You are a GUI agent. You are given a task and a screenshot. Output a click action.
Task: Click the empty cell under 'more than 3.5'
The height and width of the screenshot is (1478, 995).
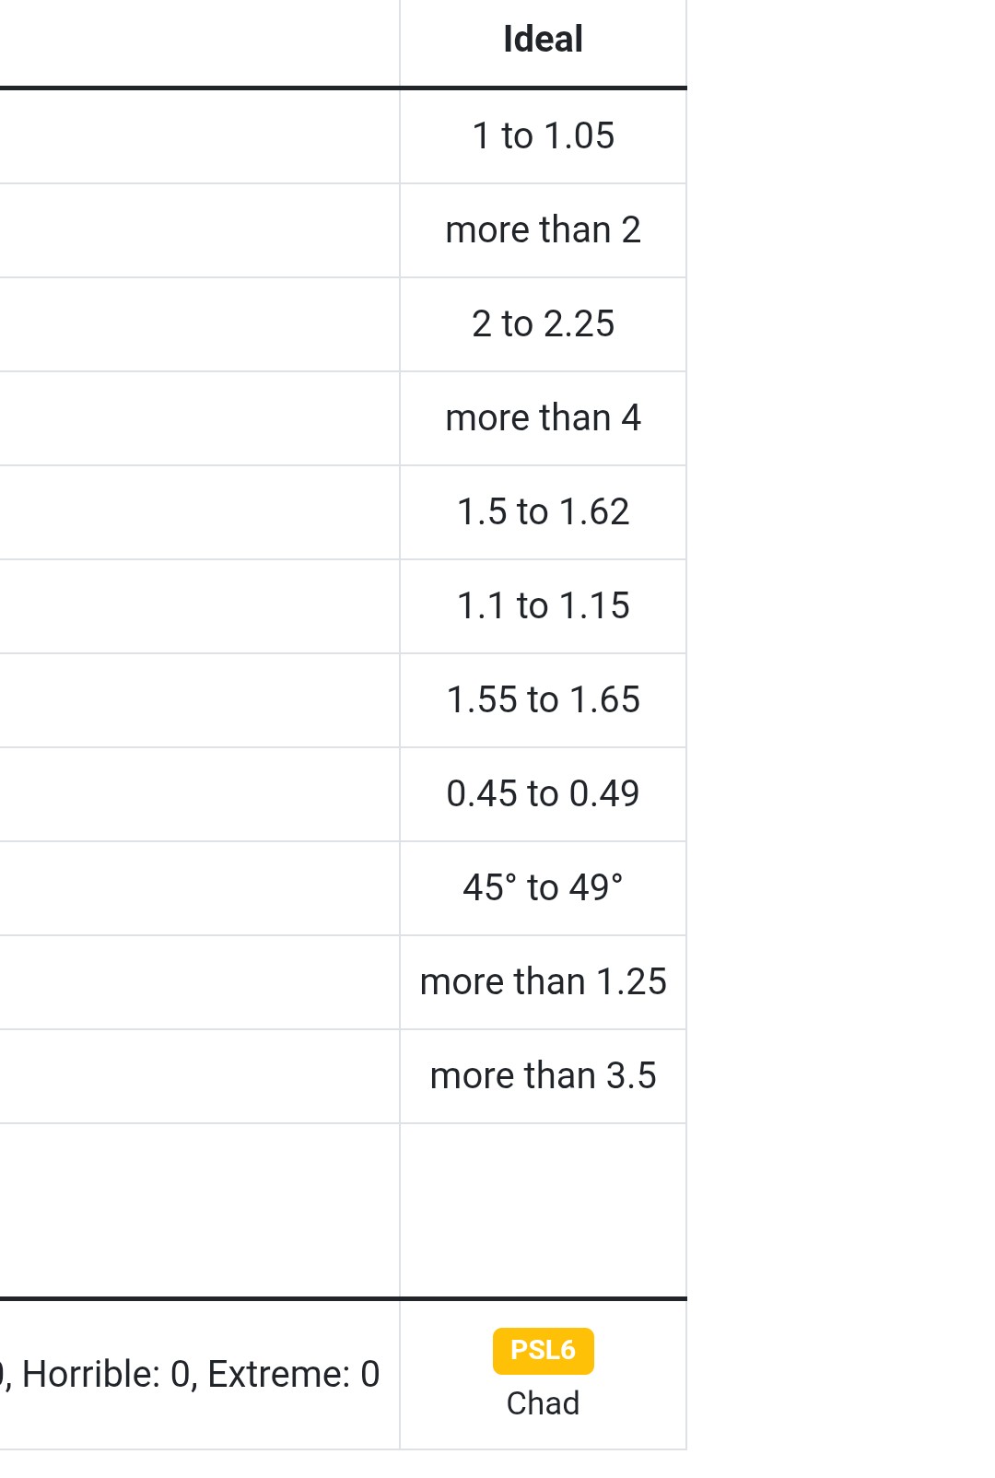(x=543, y=1210)
